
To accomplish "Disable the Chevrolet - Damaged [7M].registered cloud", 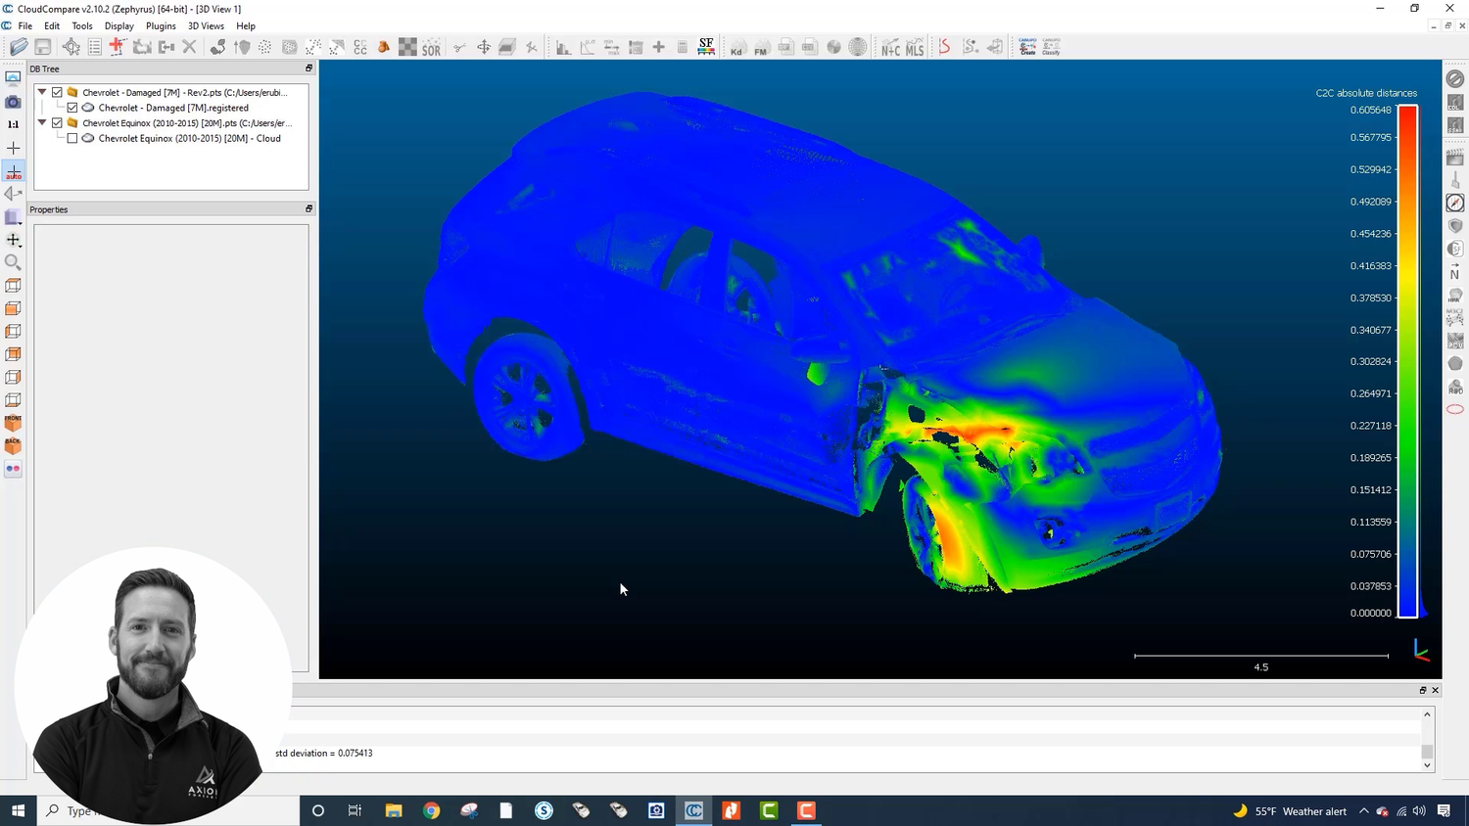I will tap(72, 108).
